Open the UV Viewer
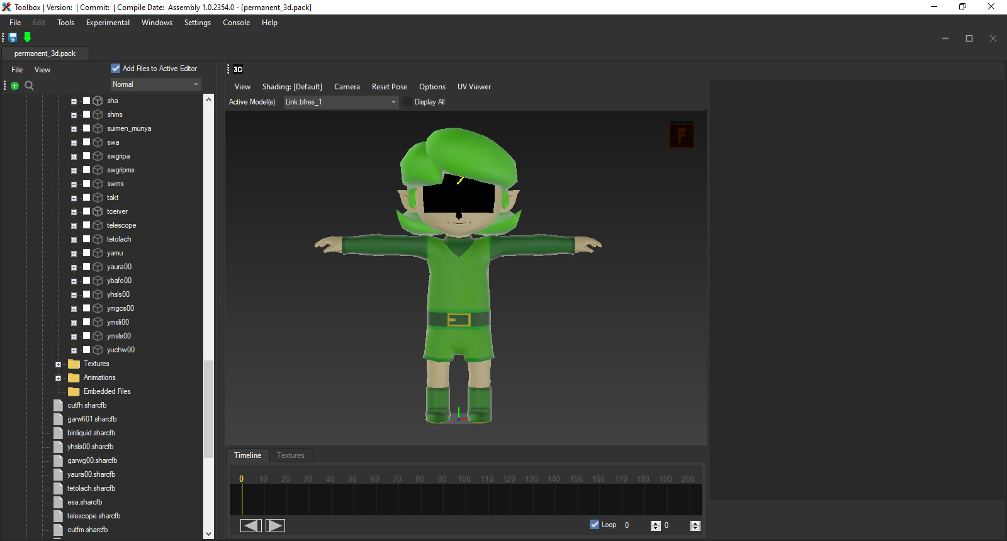Viewport: 1007px width, 541px height. pos(474,87)
